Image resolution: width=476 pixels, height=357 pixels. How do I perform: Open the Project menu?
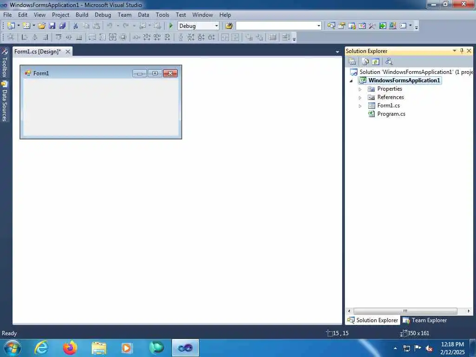pyautogui.click(x=60, y=14)
